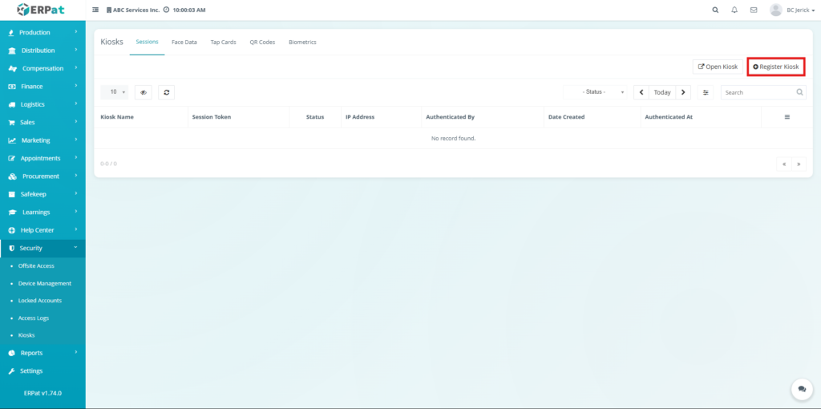Open the chat bubble widget
The image size is (821, 409).
tap(801, 389)
